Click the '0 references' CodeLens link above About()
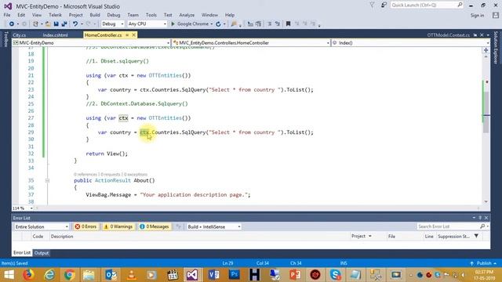 (85, 175)
